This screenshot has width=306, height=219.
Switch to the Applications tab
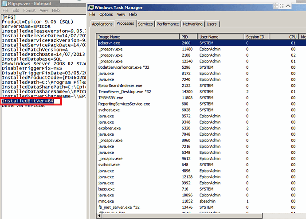pos(102,24)
